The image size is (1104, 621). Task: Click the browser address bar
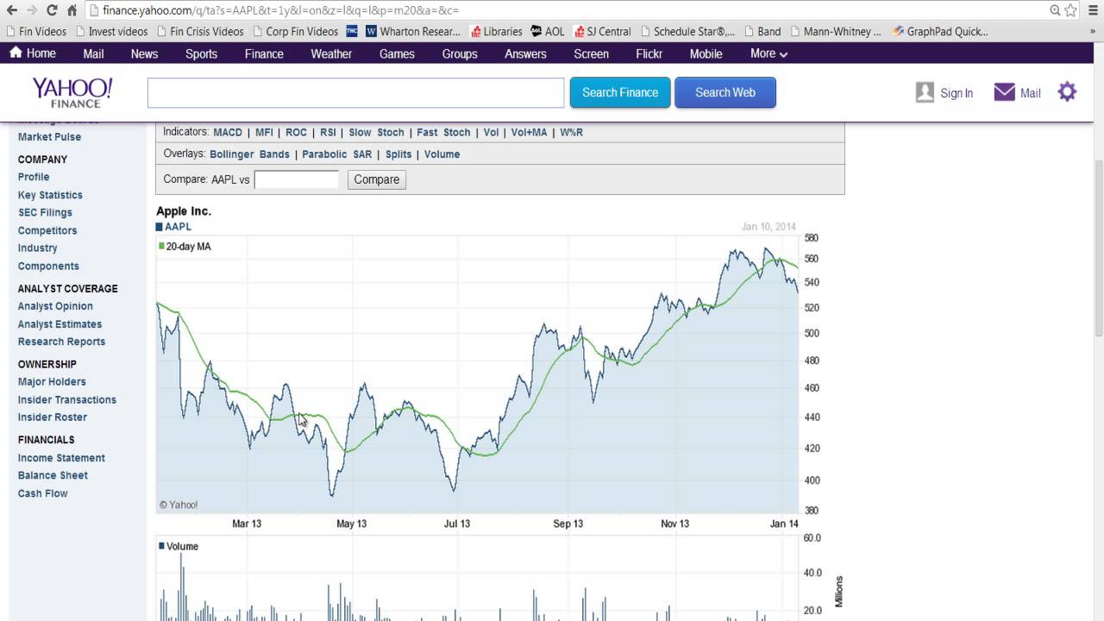(569, 10)
